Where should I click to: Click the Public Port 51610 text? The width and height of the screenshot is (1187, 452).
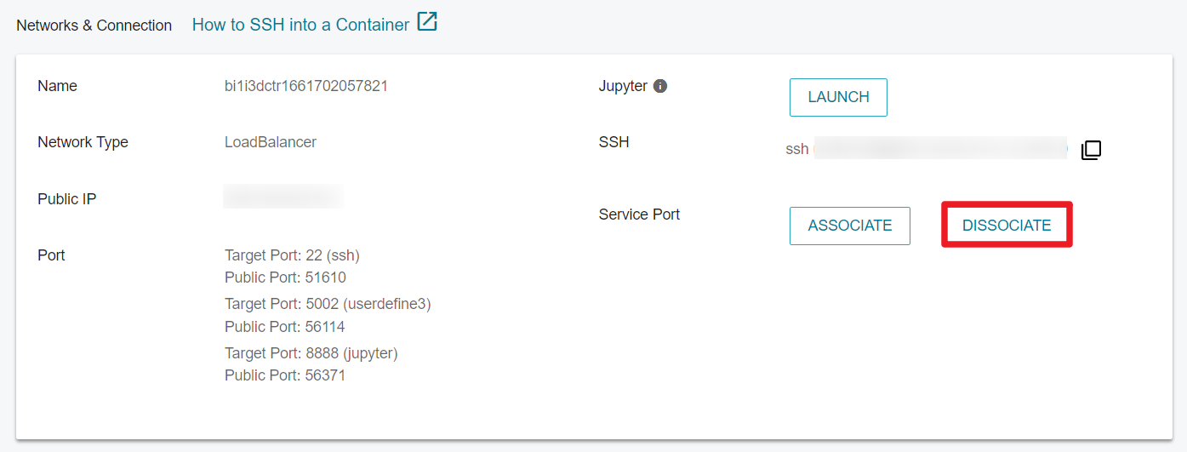pyautogui.click(x=285, y=277)
